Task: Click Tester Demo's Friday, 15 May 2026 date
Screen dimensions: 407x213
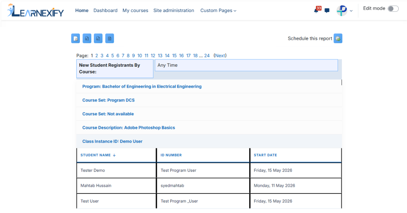Action: 296,170
